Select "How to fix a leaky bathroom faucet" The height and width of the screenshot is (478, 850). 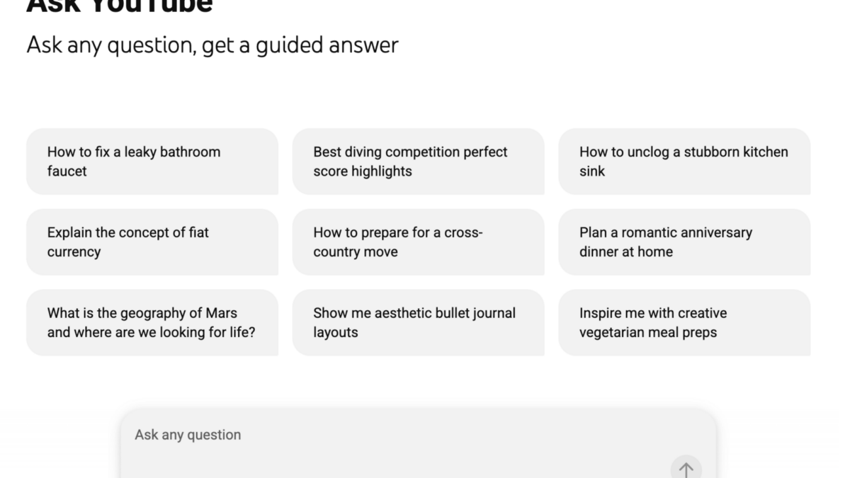(152, 161)
